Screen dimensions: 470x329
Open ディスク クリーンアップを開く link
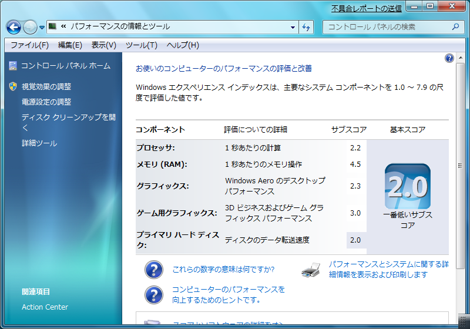click(x=68, y=122)
